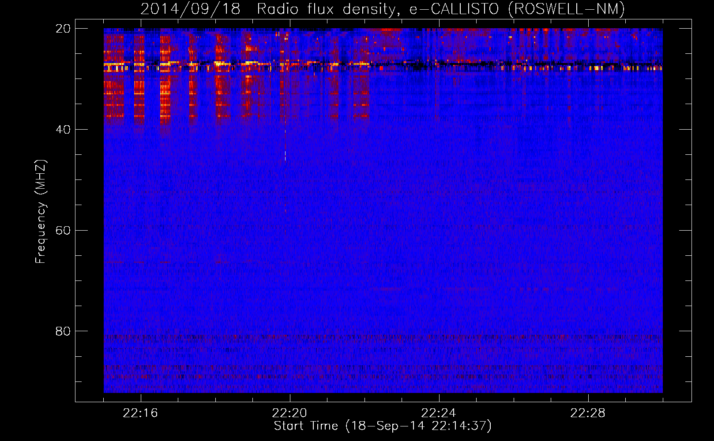Click the 'Frequency (MHZ)' axis label
This screenshot has height=441, width=714.
[41, 212]
